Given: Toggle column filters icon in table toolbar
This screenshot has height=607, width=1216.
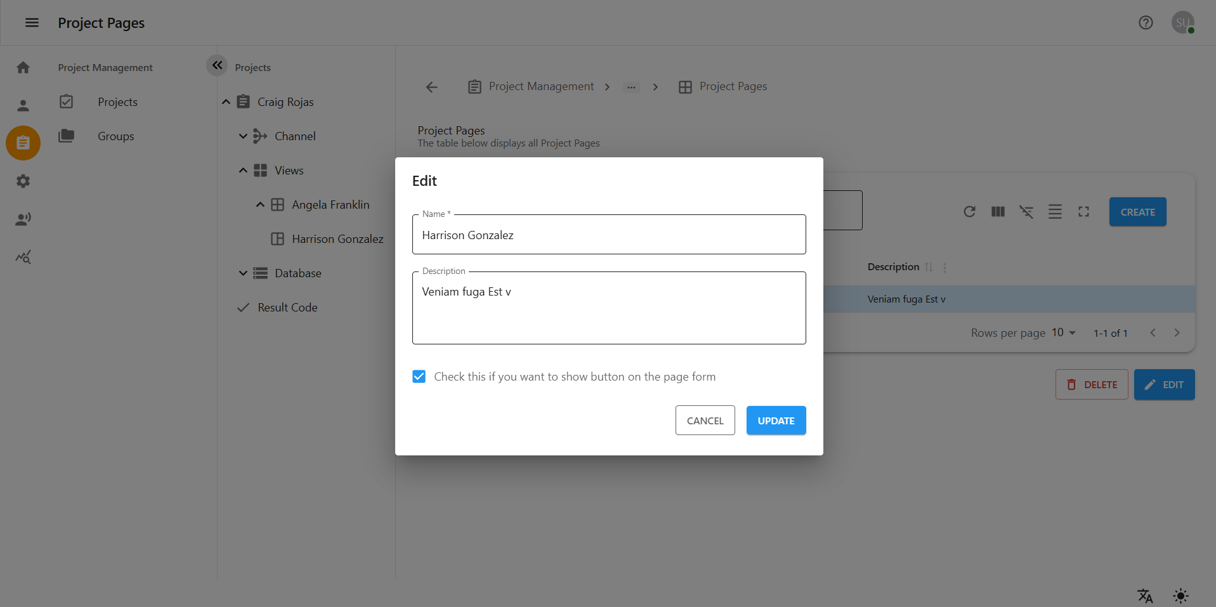Looking at the screenshot, I should click(1026, 212).
